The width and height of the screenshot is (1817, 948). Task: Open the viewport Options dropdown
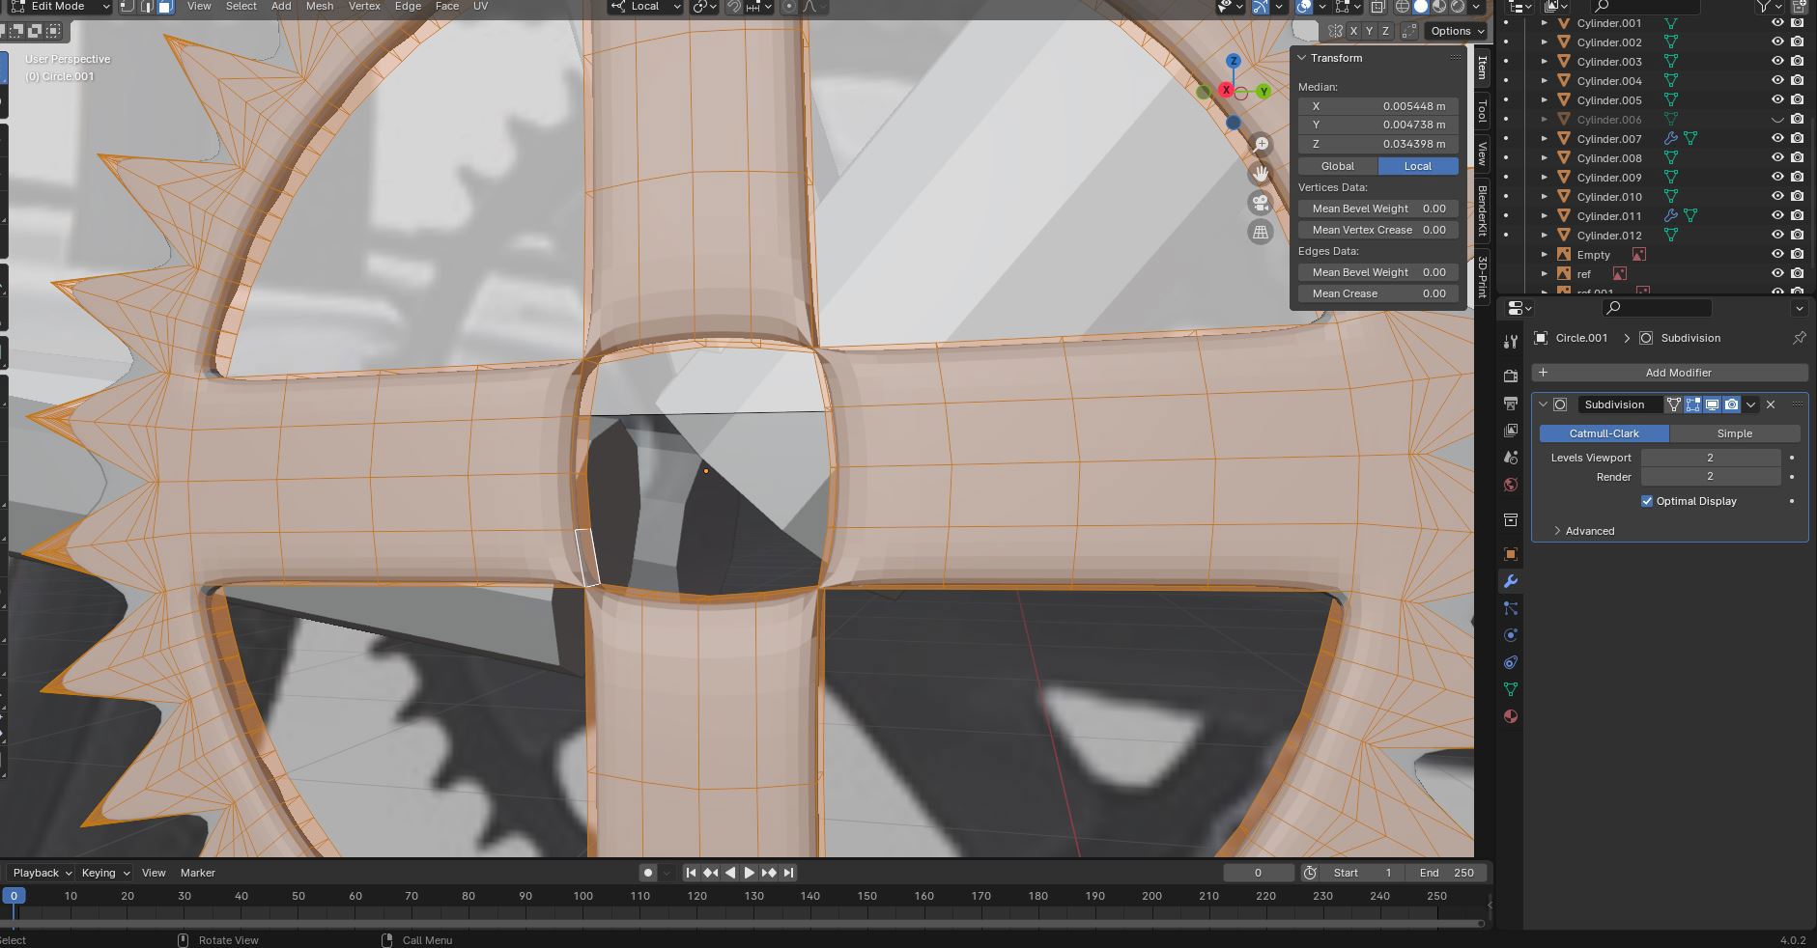tap(1457, 31)
